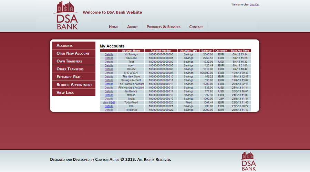Open Details for The New Save account

pyautogui.click(x=109, y=76)
